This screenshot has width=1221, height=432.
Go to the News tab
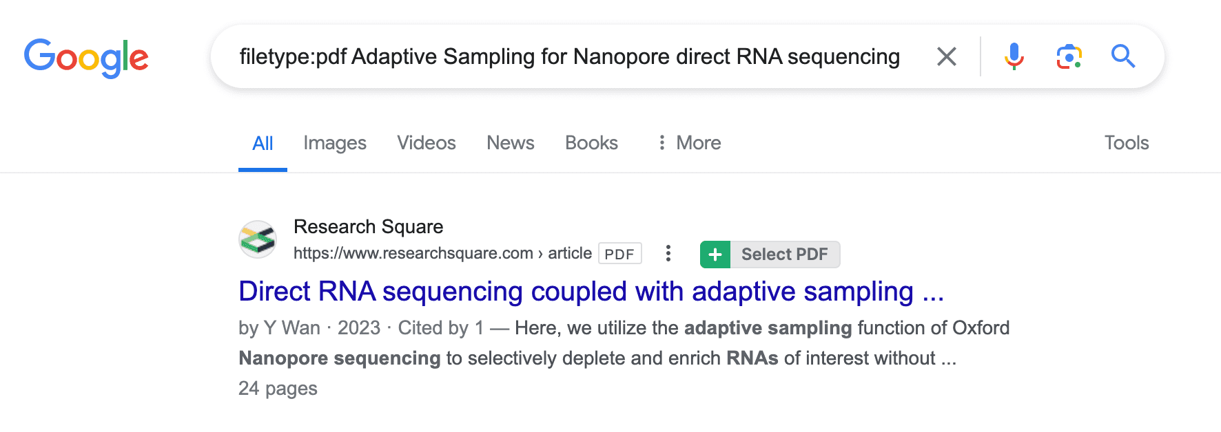point(511,143)
